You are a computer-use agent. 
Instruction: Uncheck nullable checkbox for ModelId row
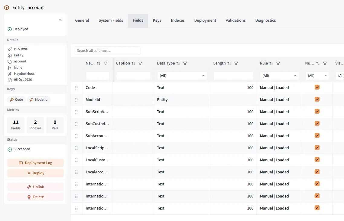[x=317, y=99]
